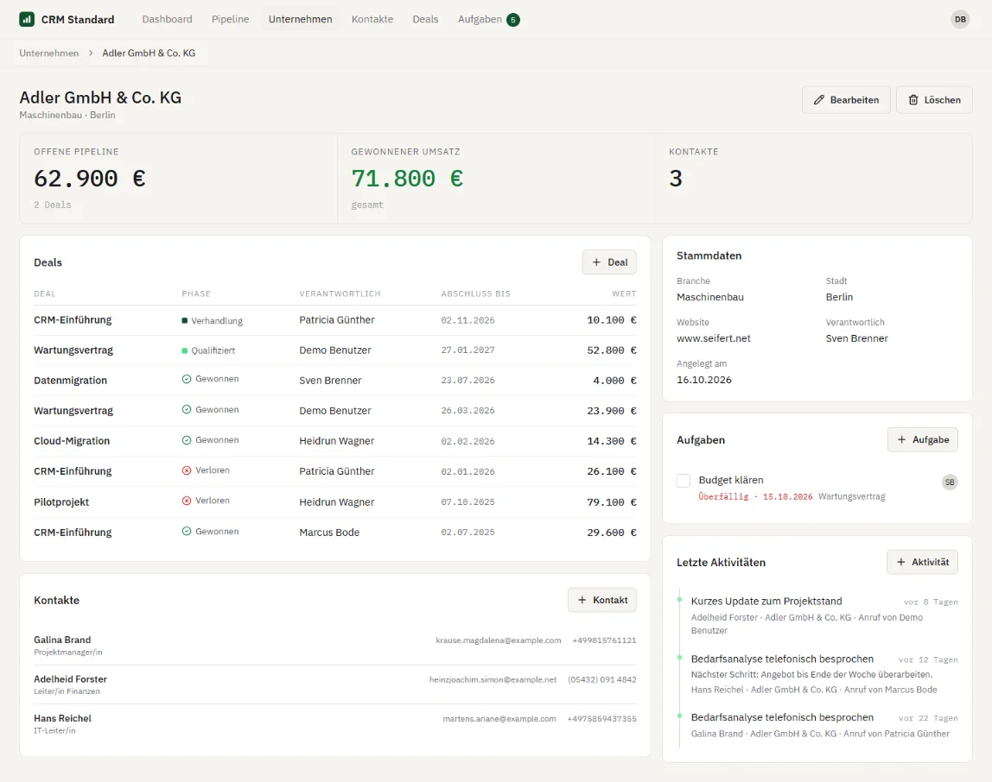Click Wartungsvertrag label under Budget klären
This screenshot has width=992, height=782.
coord(851,496)
